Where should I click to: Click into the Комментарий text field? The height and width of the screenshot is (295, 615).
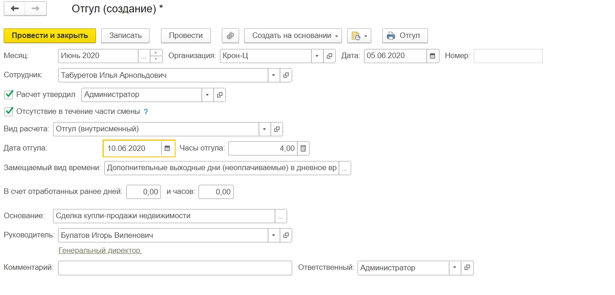[175, 268]
